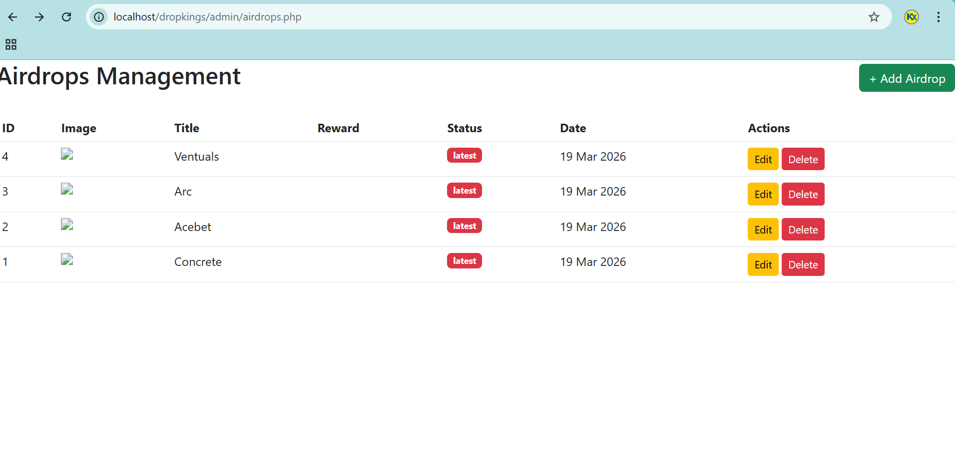The height and width of the screenshot is (469, 955).
Task: Delete the Concrete airdrop
Action: point(803,264)
